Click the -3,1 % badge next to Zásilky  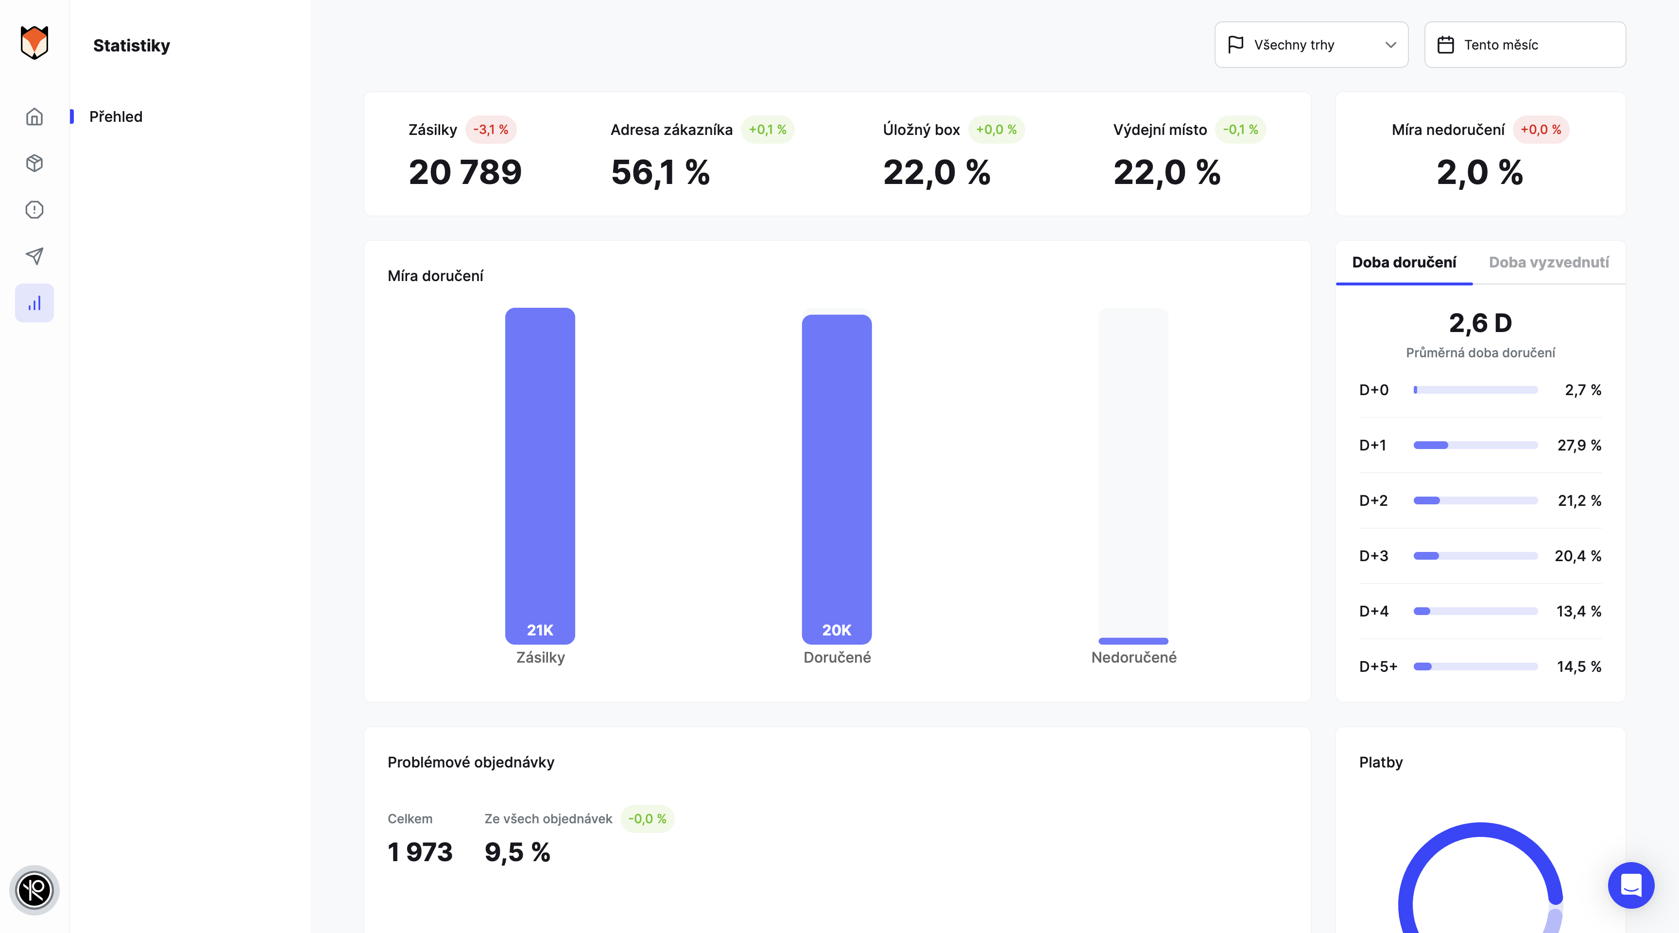(x=491, y=130)
